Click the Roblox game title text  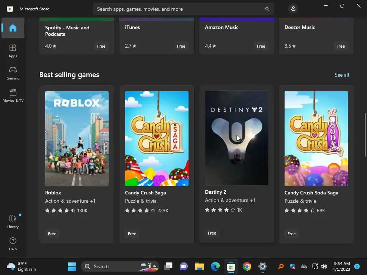(53, 193)
